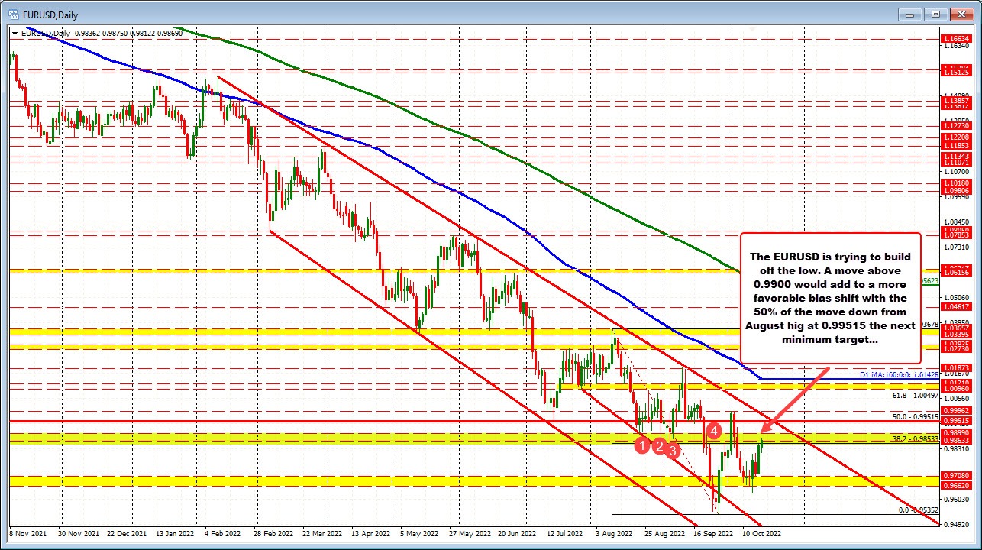The image size is (982, 550).
Task: Click the 10 Oct 2022 date label
Action: 762,532
